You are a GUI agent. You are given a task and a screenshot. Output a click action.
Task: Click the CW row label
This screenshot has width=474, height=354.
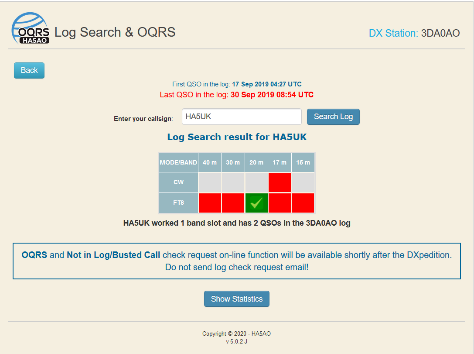pyautogui.click(x=178, y=182)
